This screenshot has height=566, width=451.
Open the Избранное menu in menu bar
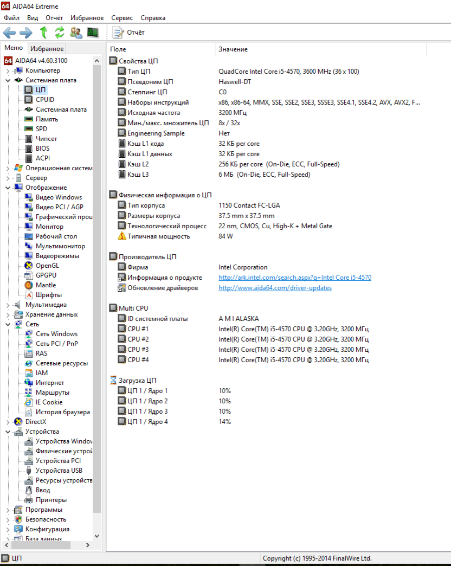point(87,18)
